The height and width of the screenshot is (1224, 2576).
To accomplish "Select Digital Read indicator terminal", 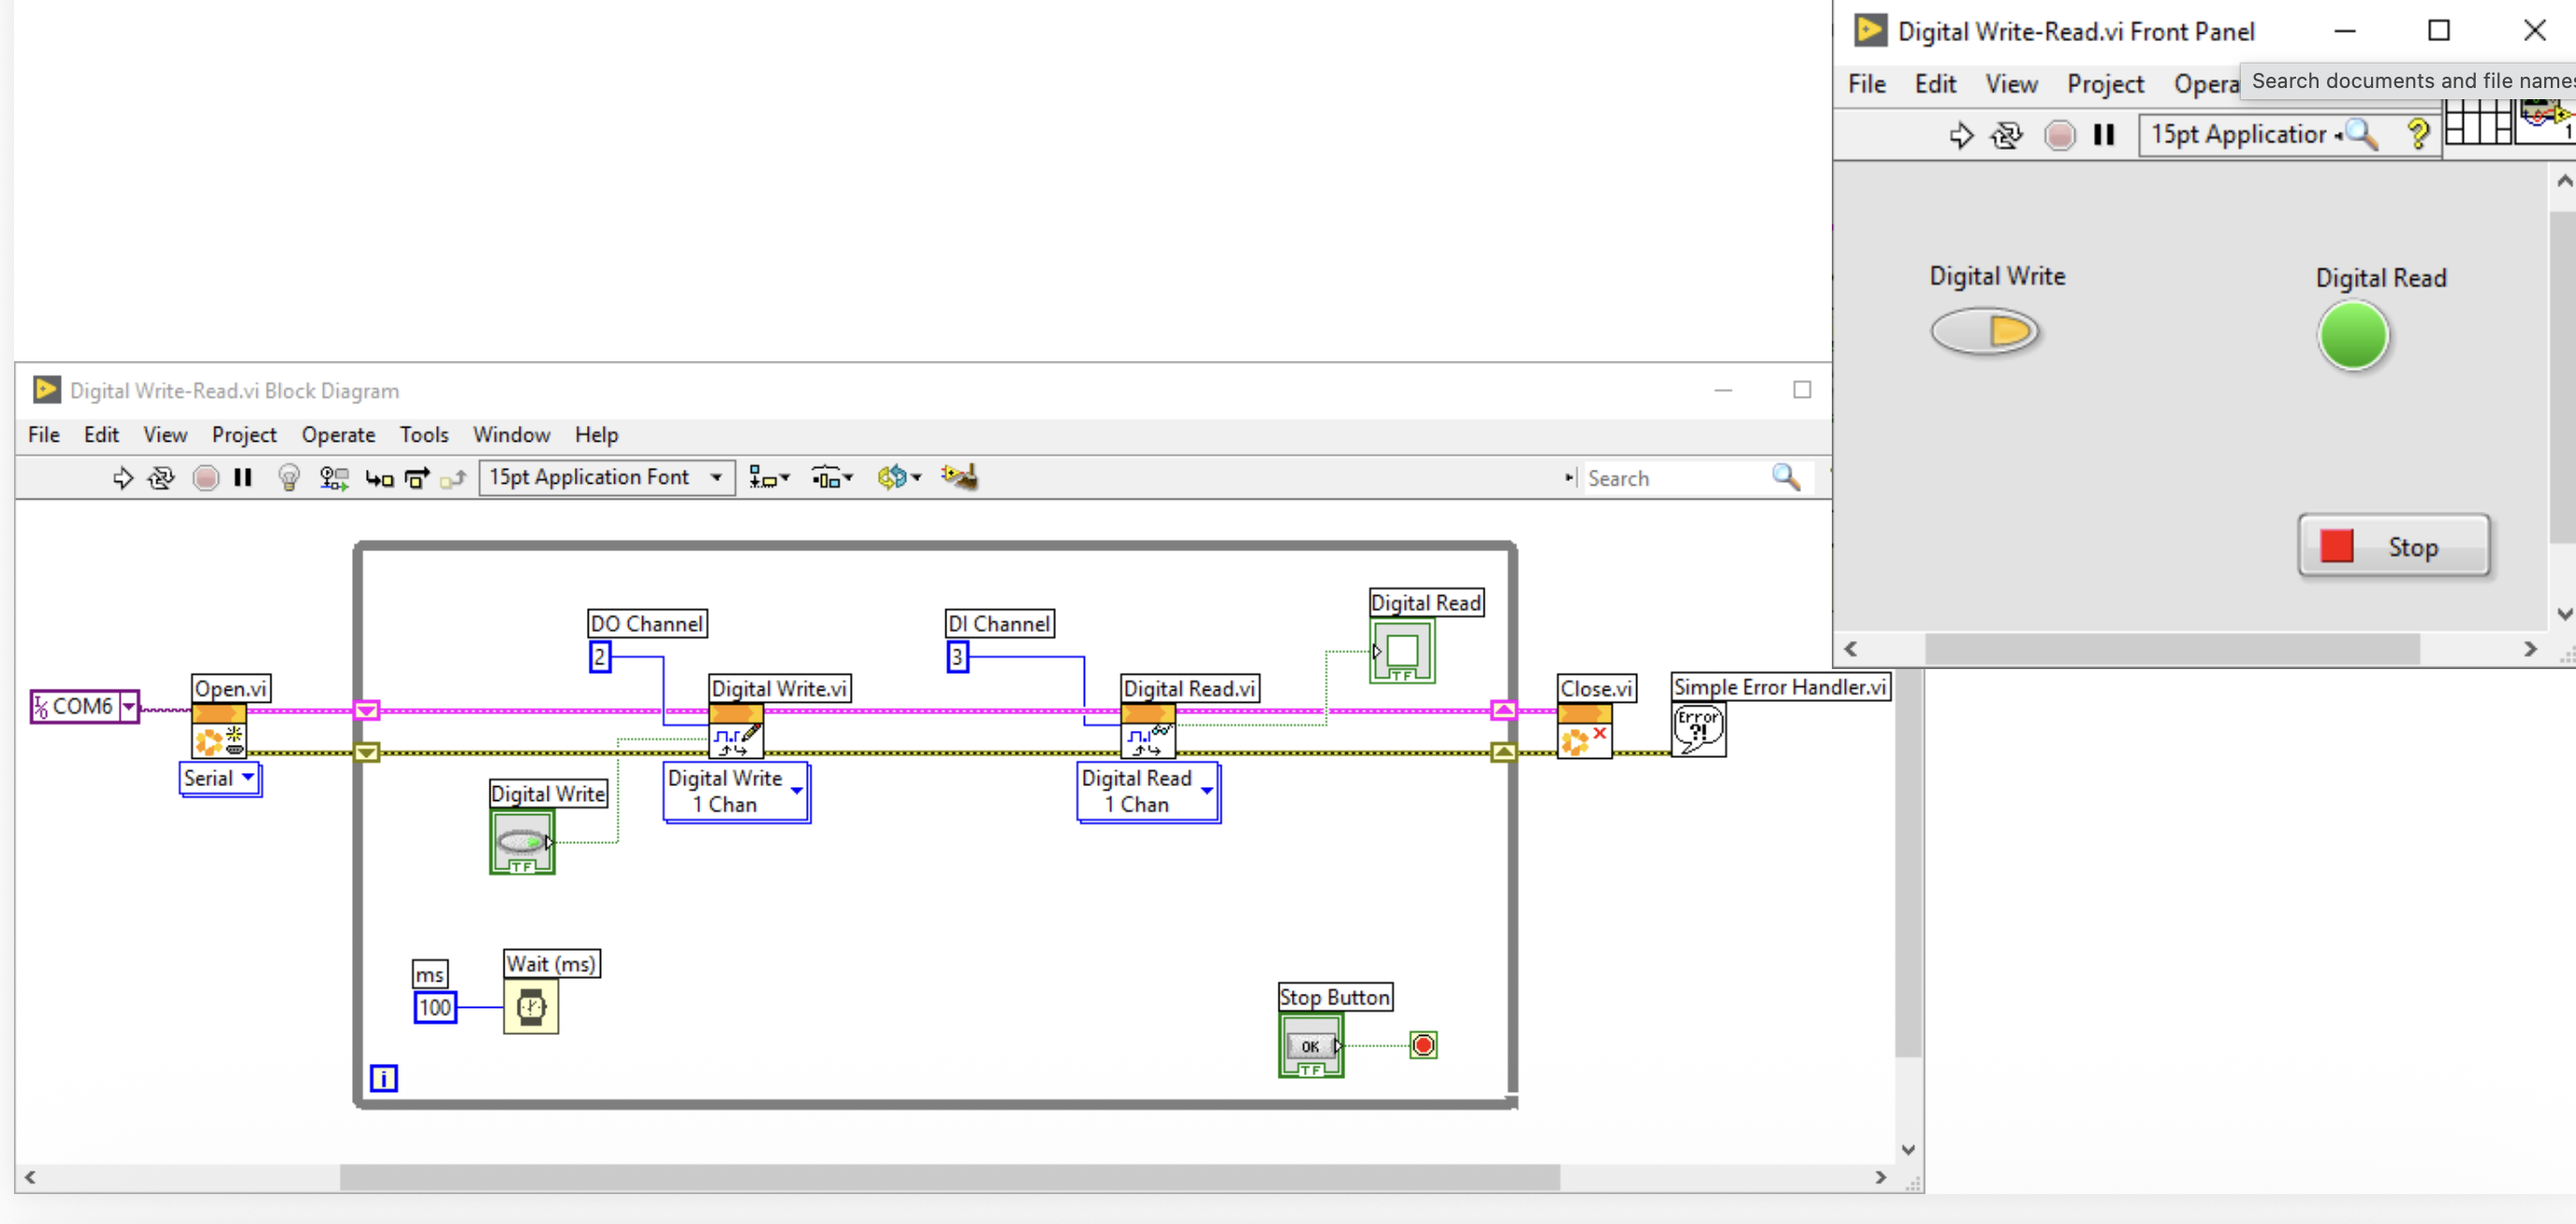I will click(1403, 651).
